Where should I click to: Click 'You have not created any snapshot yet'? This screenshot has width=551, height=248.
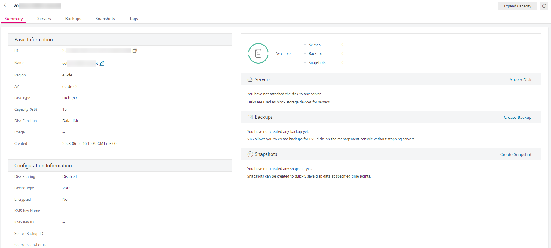point(279,169)
